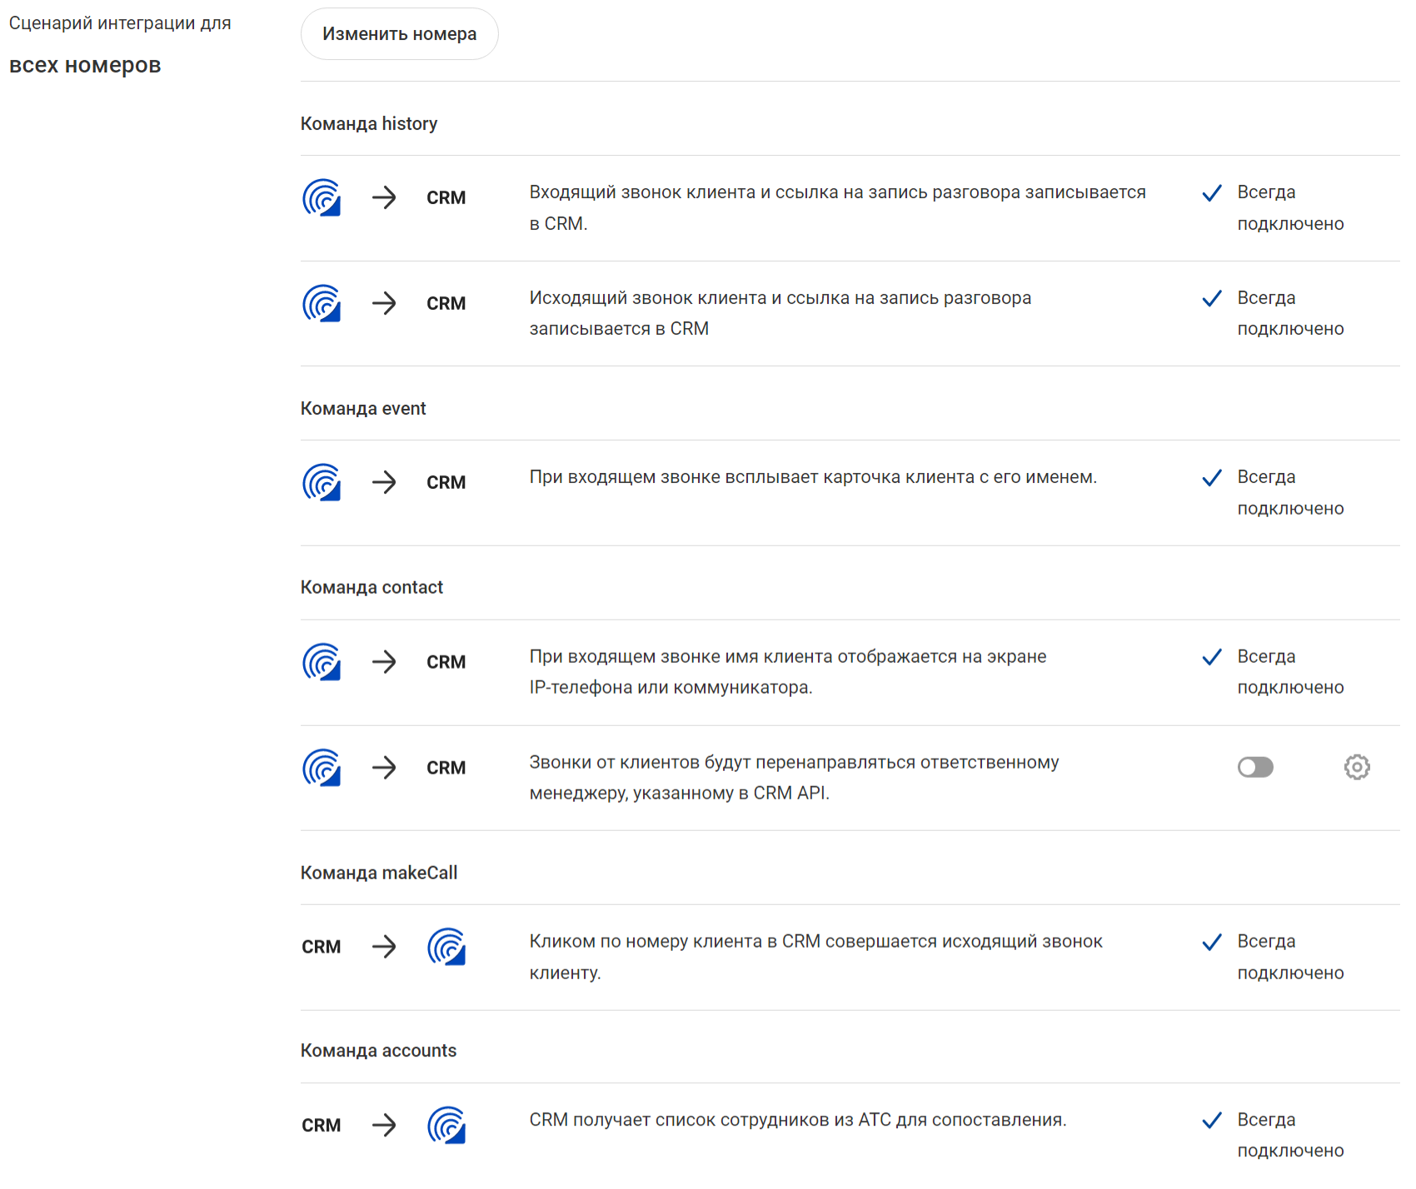Click PBX icon in the event command row
Image resolution: width=1416 pixels, height=1189 pixels.
tap(322, 482)
